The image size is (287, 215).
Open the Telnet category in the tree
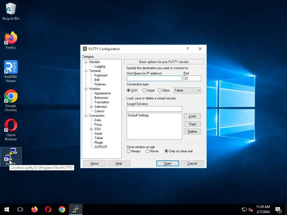pyautogui.click(x=99, y=138)
